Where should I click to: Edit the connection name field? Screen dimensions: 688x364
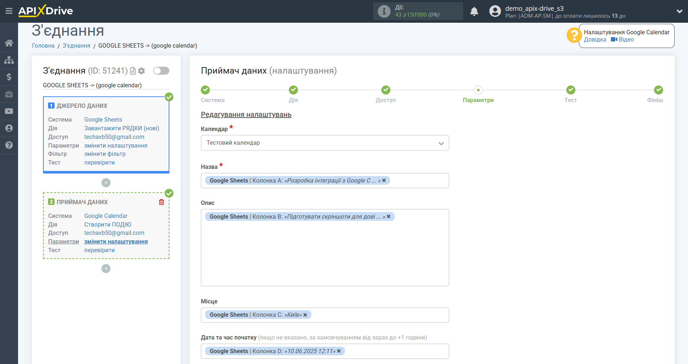point(106,85)
